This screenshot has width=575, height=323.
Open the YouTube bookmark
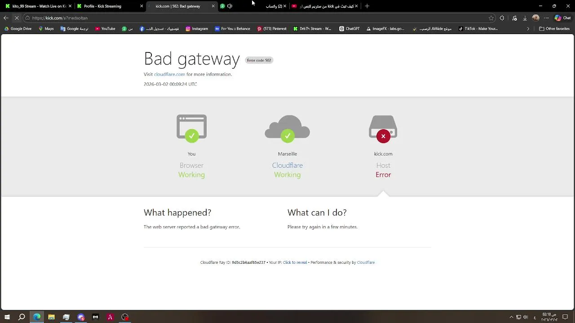coord(105,29)
